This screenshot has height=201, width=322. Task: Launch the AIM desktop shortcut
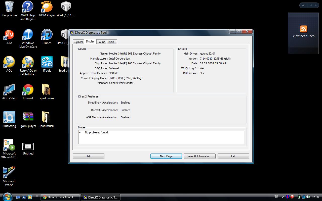9,37
